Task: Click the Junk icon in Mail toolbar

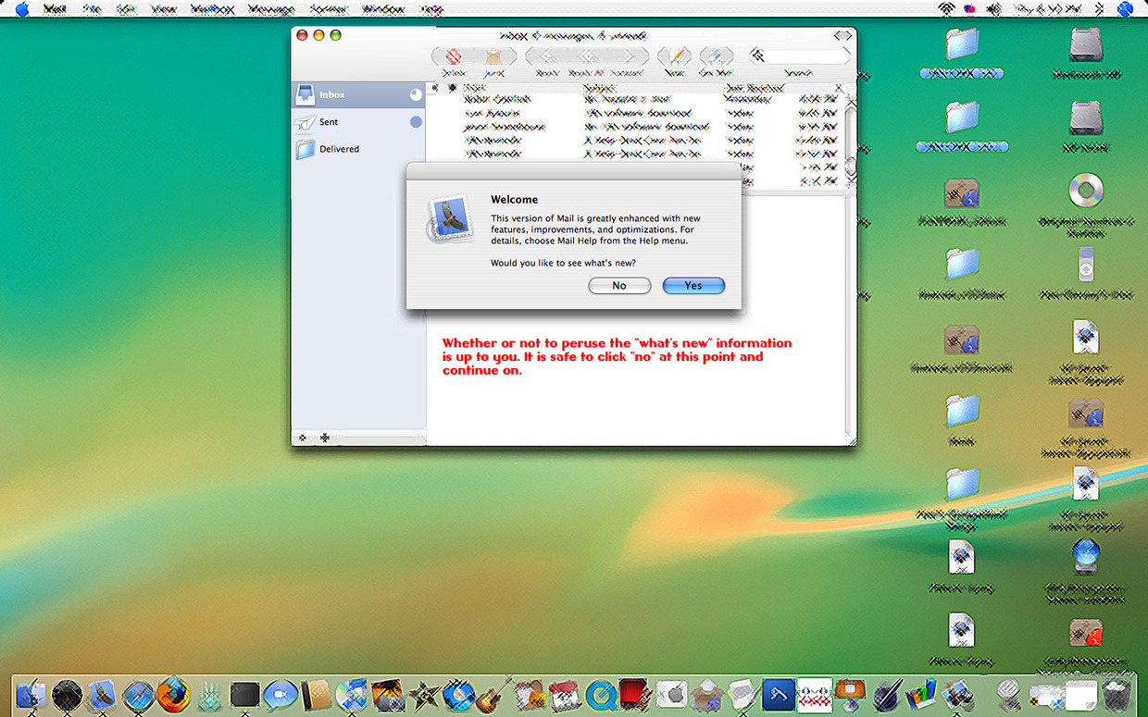Action: pyautogui.click(x=493, y=56)
